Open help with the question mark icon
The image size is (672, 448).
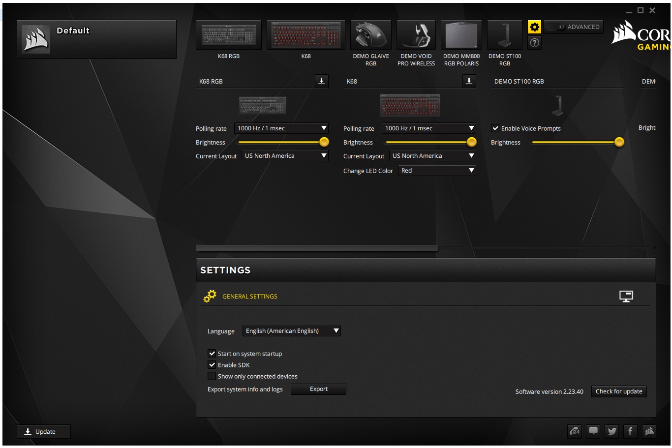pyautogui.click(x=534, y=43)
